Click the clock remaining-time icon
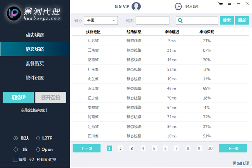The height and width of the screenshot is (168, 252). pyautogui.click(x=178, y=6)
